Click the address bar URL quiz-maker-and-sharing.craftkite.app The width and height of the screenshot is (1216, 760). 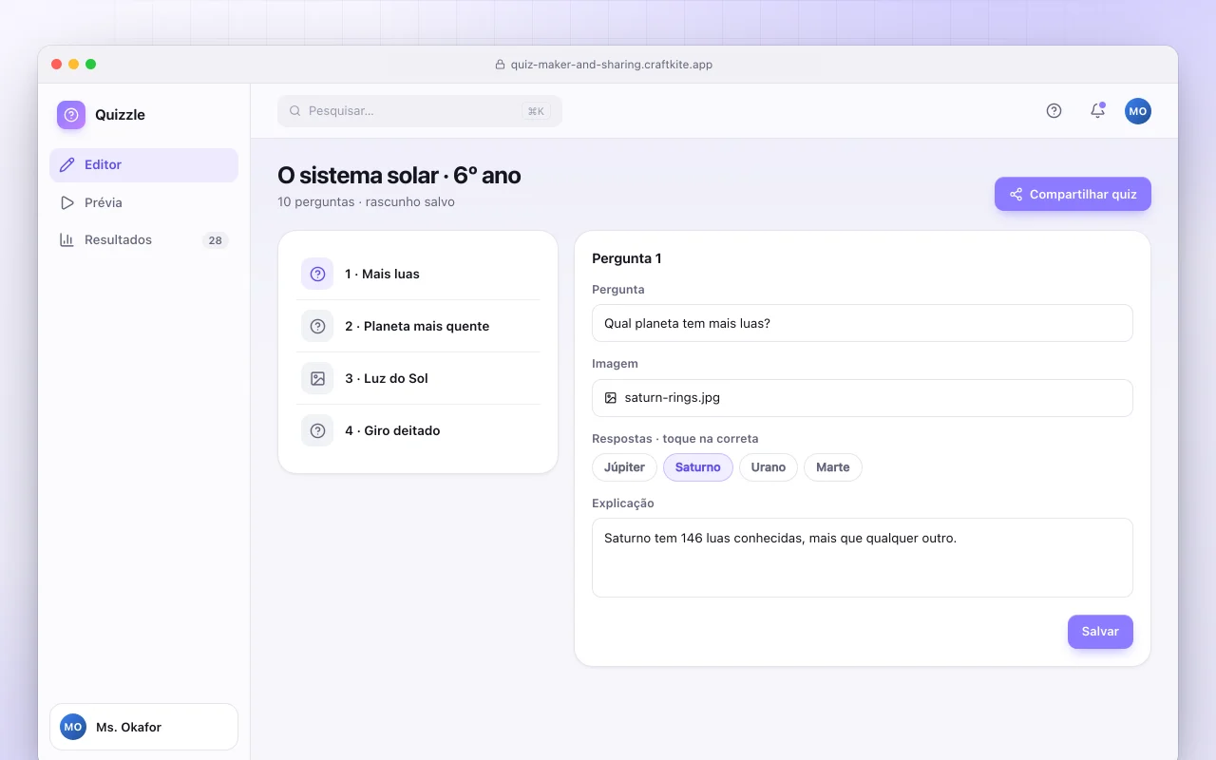(612, 65)
